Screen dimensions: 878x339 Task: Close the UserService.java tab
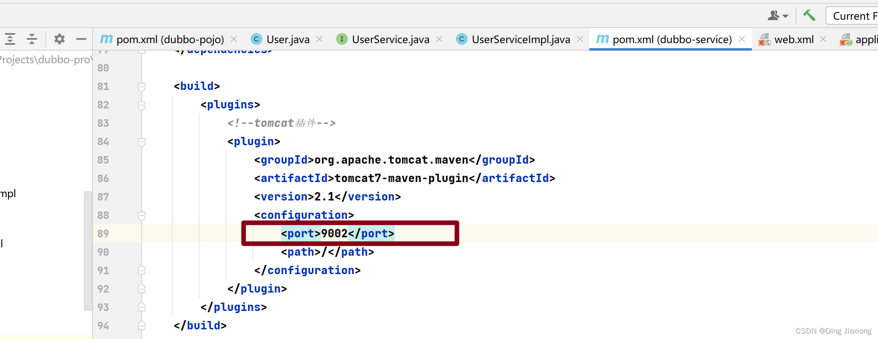(x=439, y=39)
